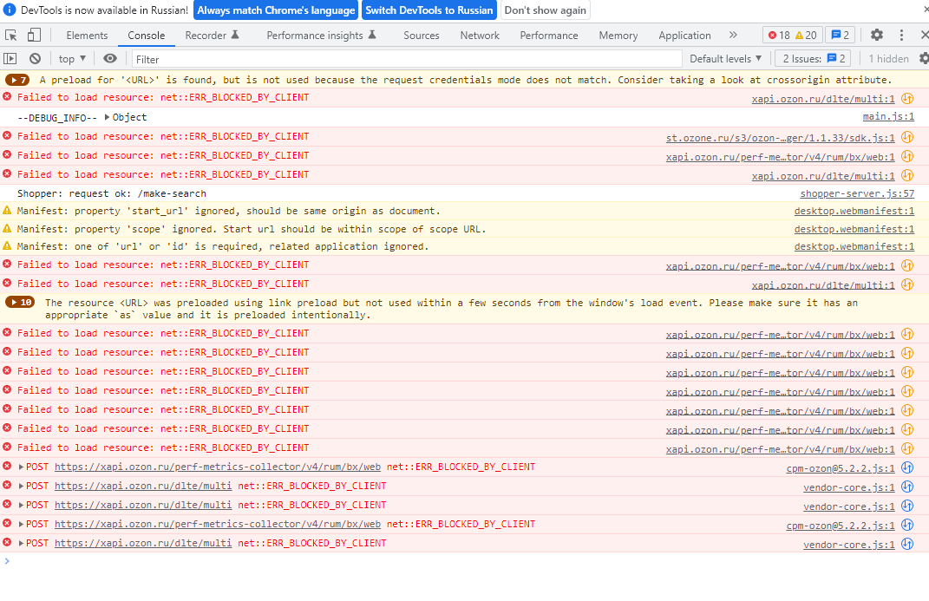Expand the more tabs chevron

pos(733,36)
